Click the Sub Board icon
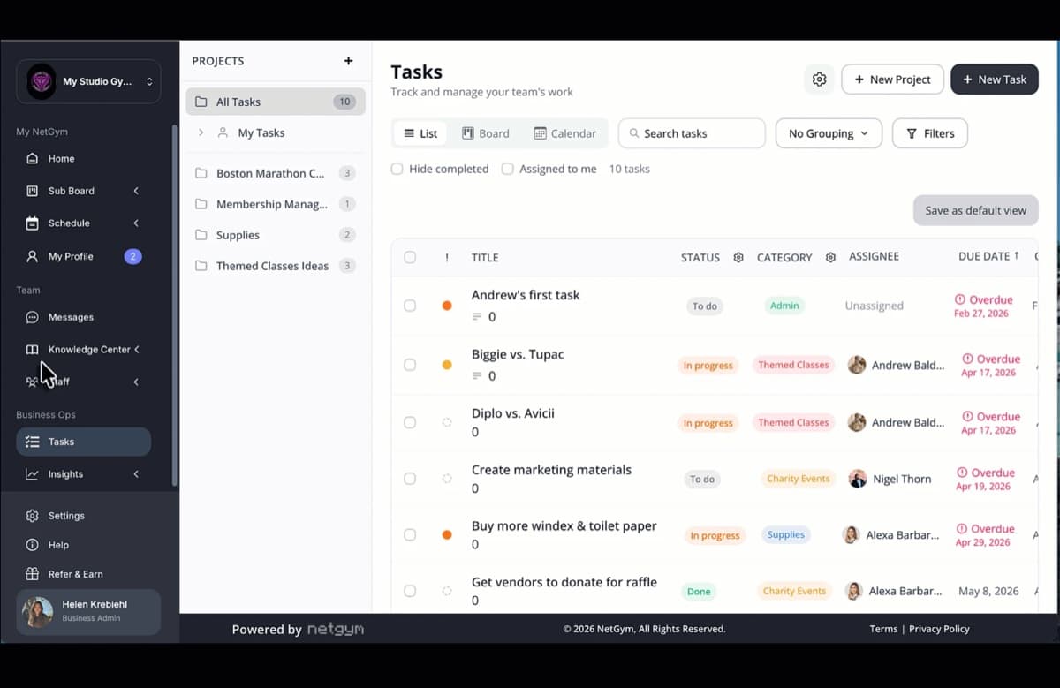The height and width of the screenshot is (688, 1060). 33,191
